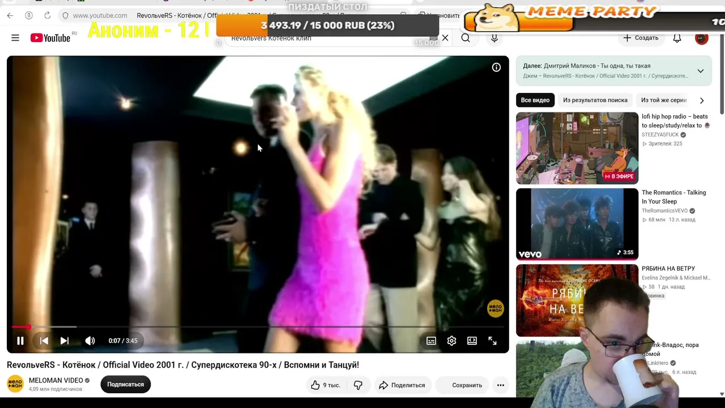Select the Из результатов поиска chip
The image size is (725, 408).
pos(595,100)
